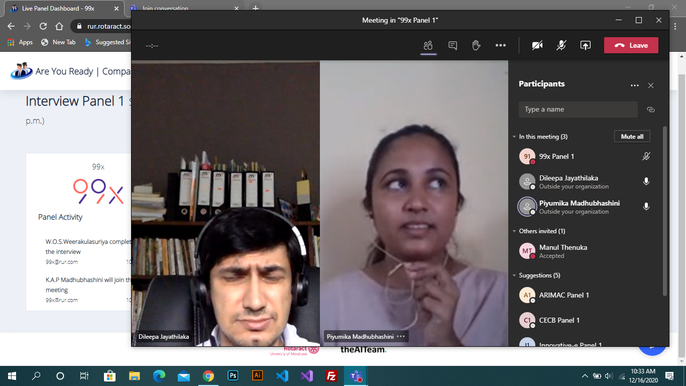Open more options in the Participants header

[634, 85]
